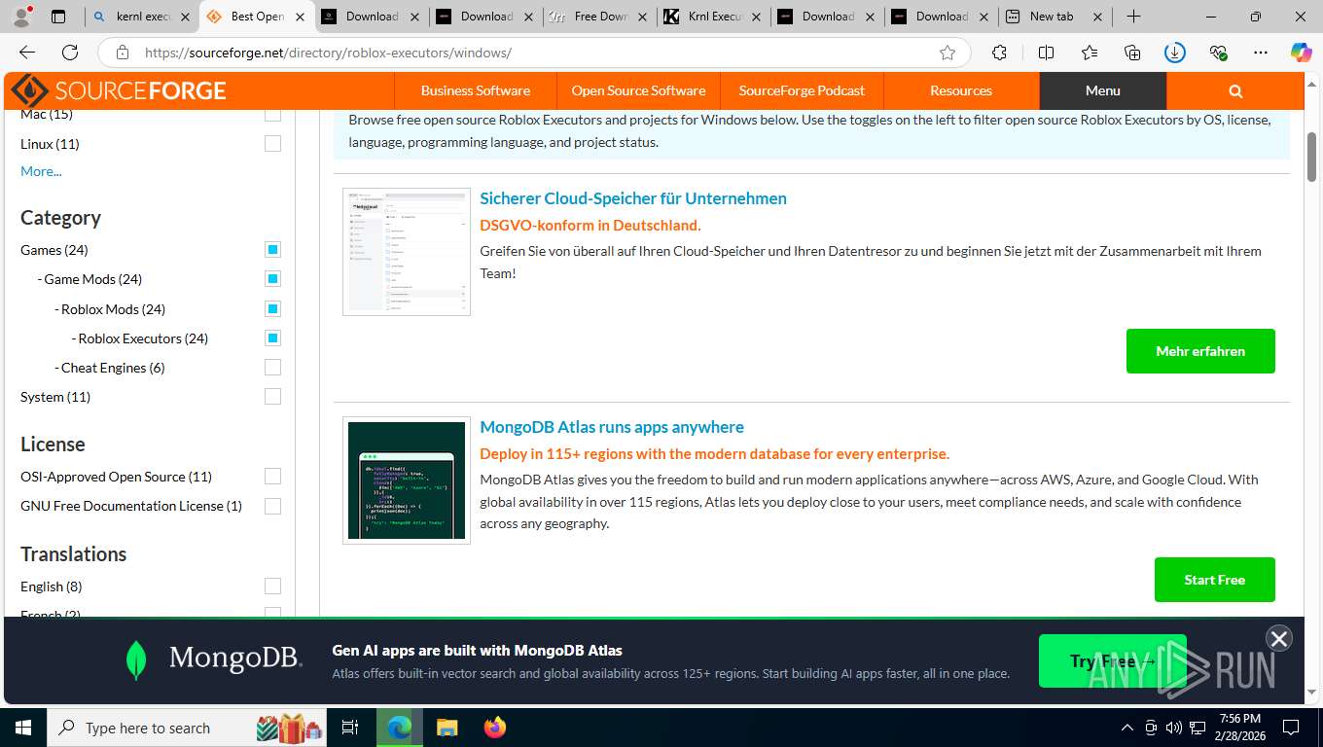Check the English (8) translation filter
This screenshot has width=1323, height=747.
coord(272,587)
